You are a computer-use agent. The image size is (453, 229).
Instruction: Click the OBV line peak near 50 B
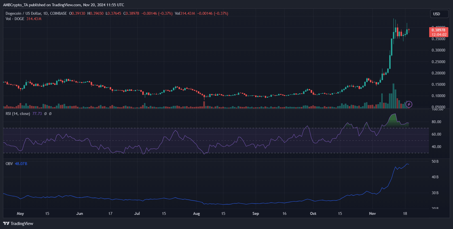(407, 164)
